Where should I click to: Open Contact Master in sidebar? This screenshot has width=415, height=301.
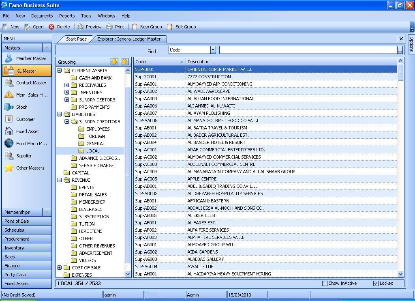tap(27, 83)
